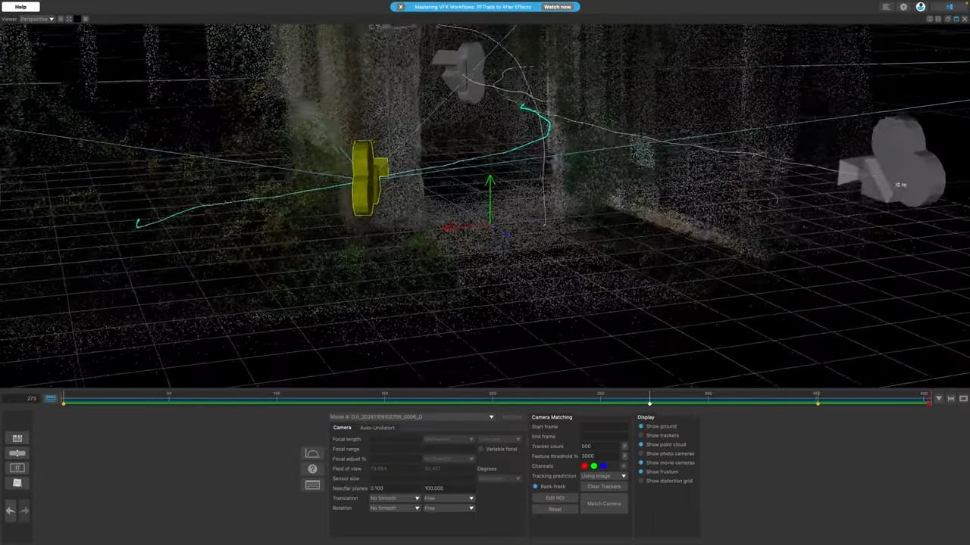
Task: Toggle the Back-track option
Action: pos(536,486)
